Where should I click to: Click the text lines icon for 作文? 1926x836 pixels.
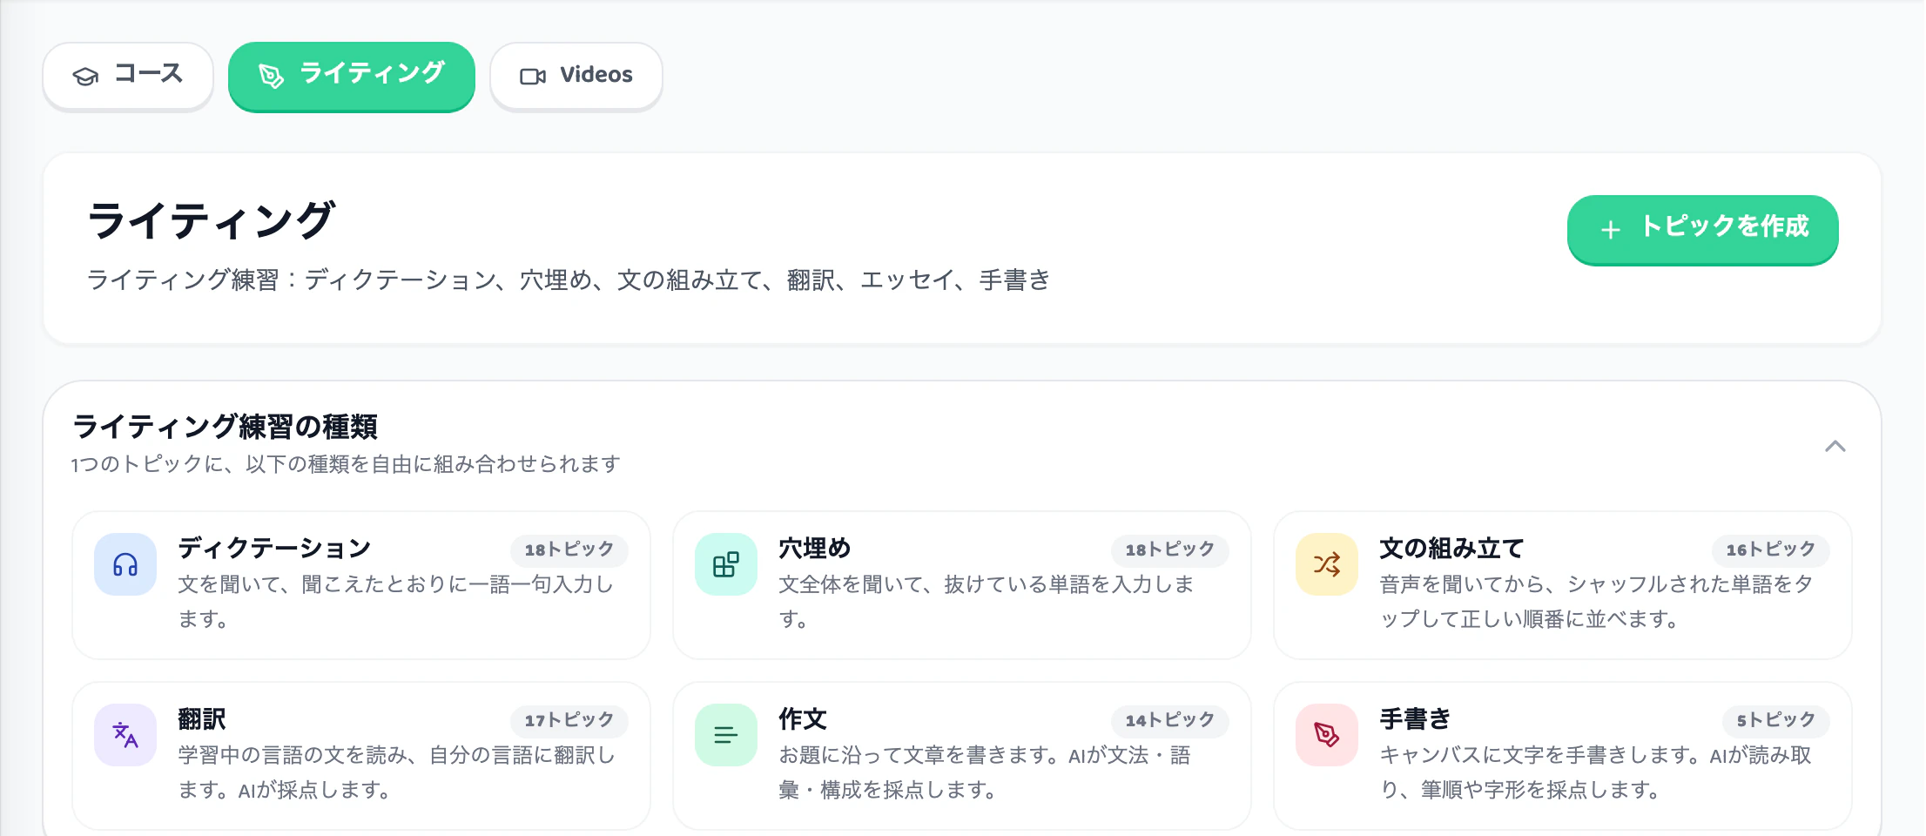pyautogui.click(x=726, y=736)
